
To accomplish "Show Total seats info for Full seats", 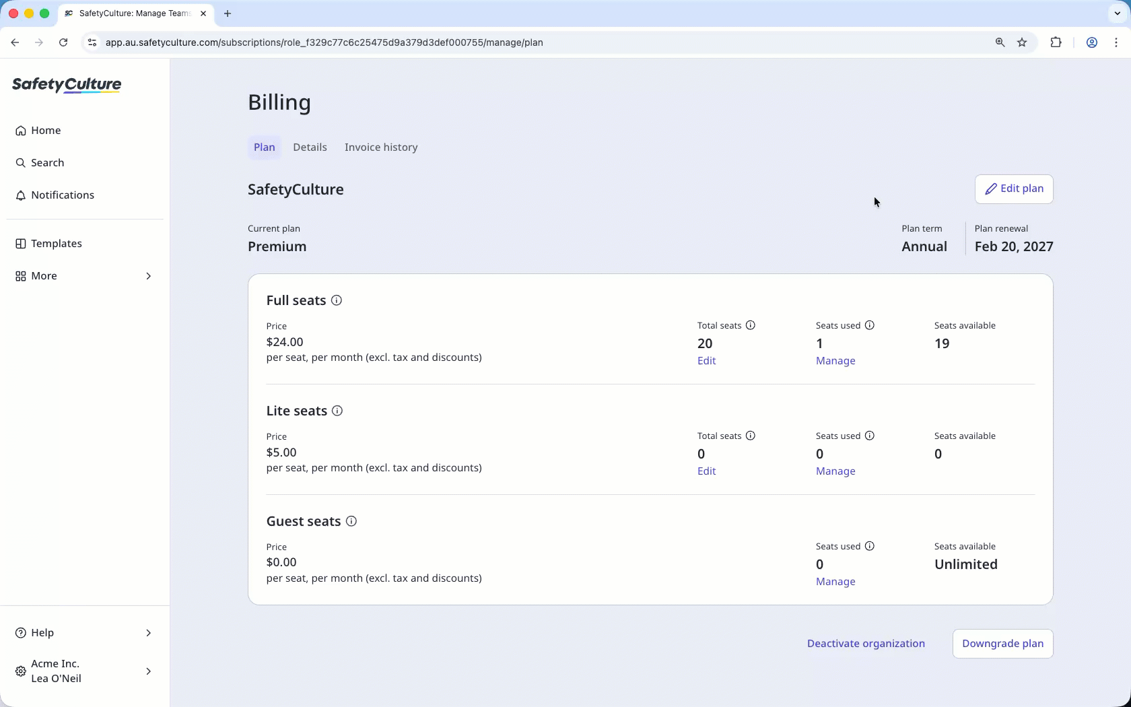I will (x=751, y=325).
